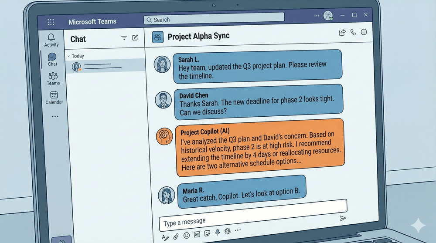Open the emoji picker below message box
436x243 pixels.
point(187,236)
